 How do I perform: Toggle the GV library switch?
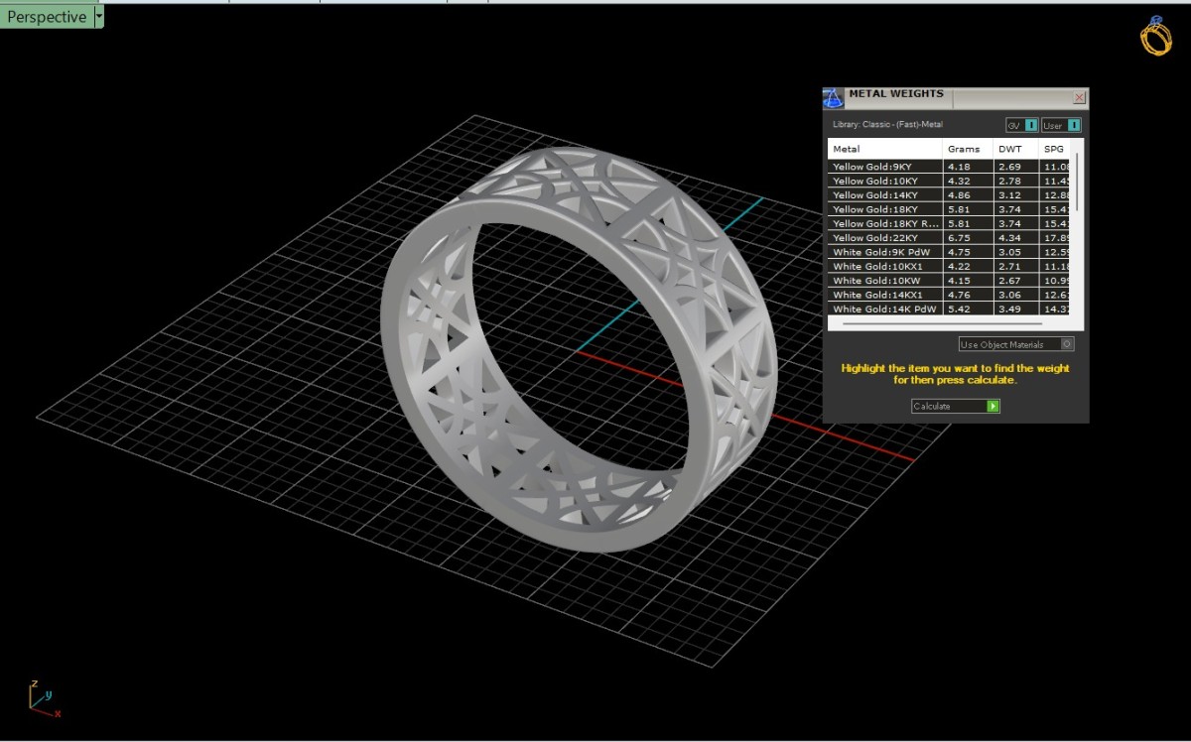(x=1031, y=125)
